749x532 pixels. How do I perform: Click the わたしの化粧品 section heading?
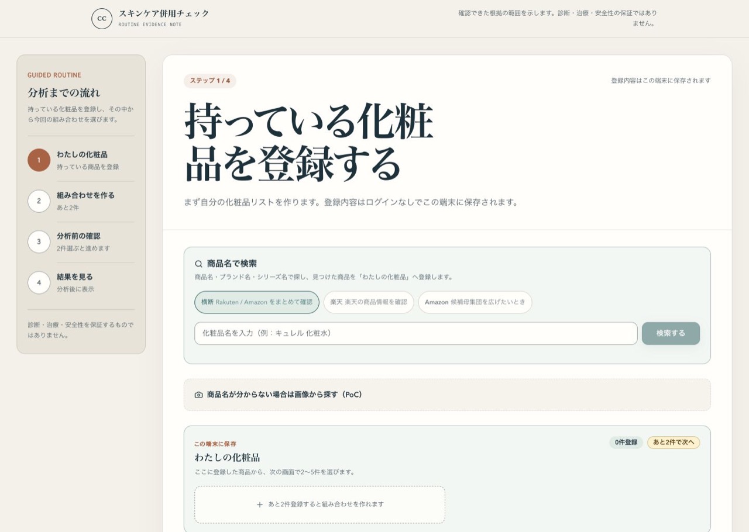[227, 457]
